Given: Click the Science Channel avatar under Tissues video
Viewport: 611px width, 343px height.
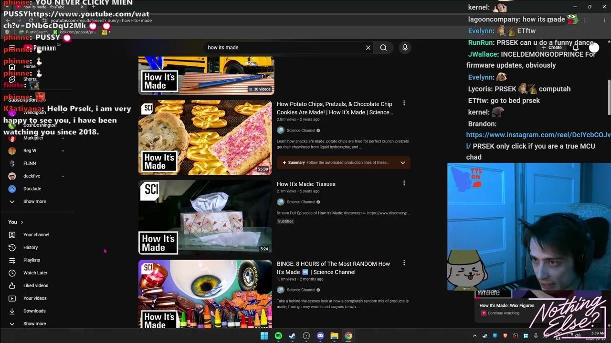Looking at the screenshot, I should pyautogui.click(x=281, y=202).
